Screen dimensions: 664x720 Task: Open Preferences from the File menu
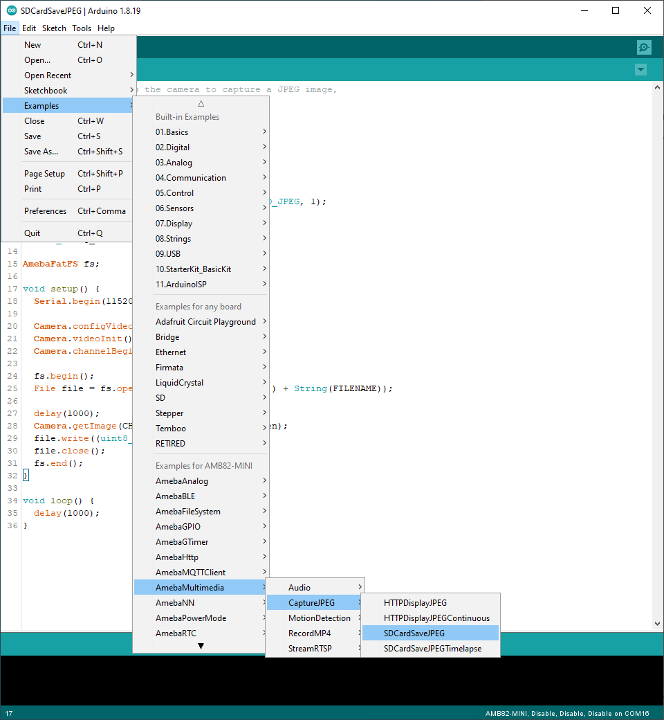(x=68, y=210)
